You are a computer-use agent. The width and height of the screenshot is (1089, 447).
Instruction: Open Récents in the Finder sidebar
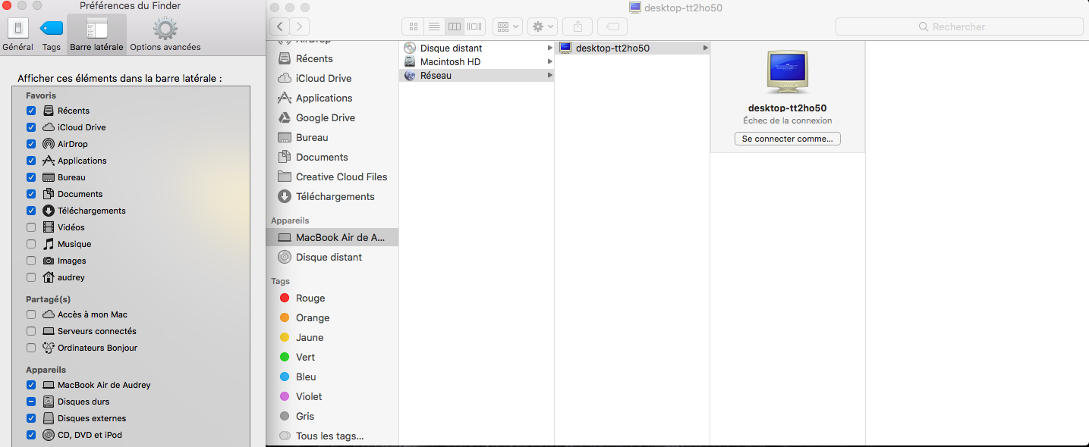(332, 58)
